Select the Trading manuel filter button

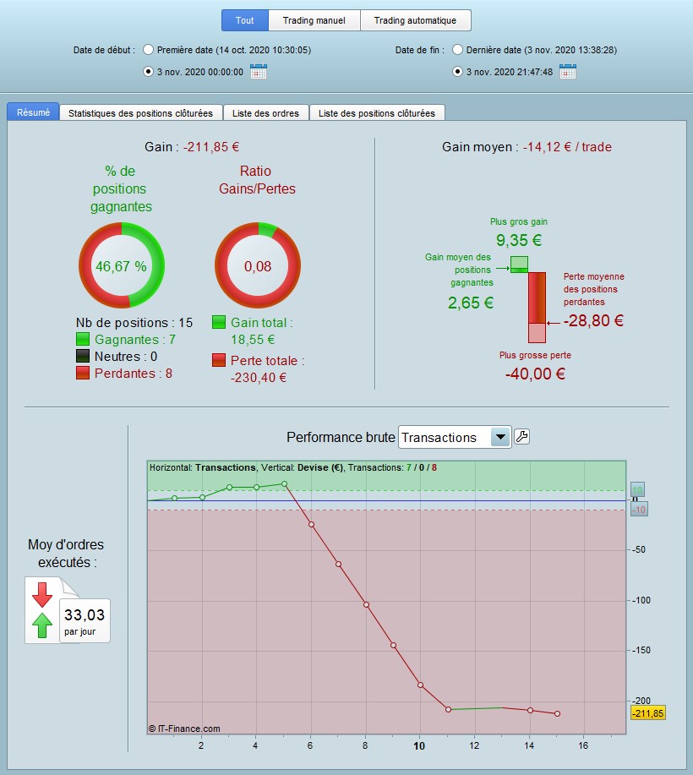tap(314, 20)
